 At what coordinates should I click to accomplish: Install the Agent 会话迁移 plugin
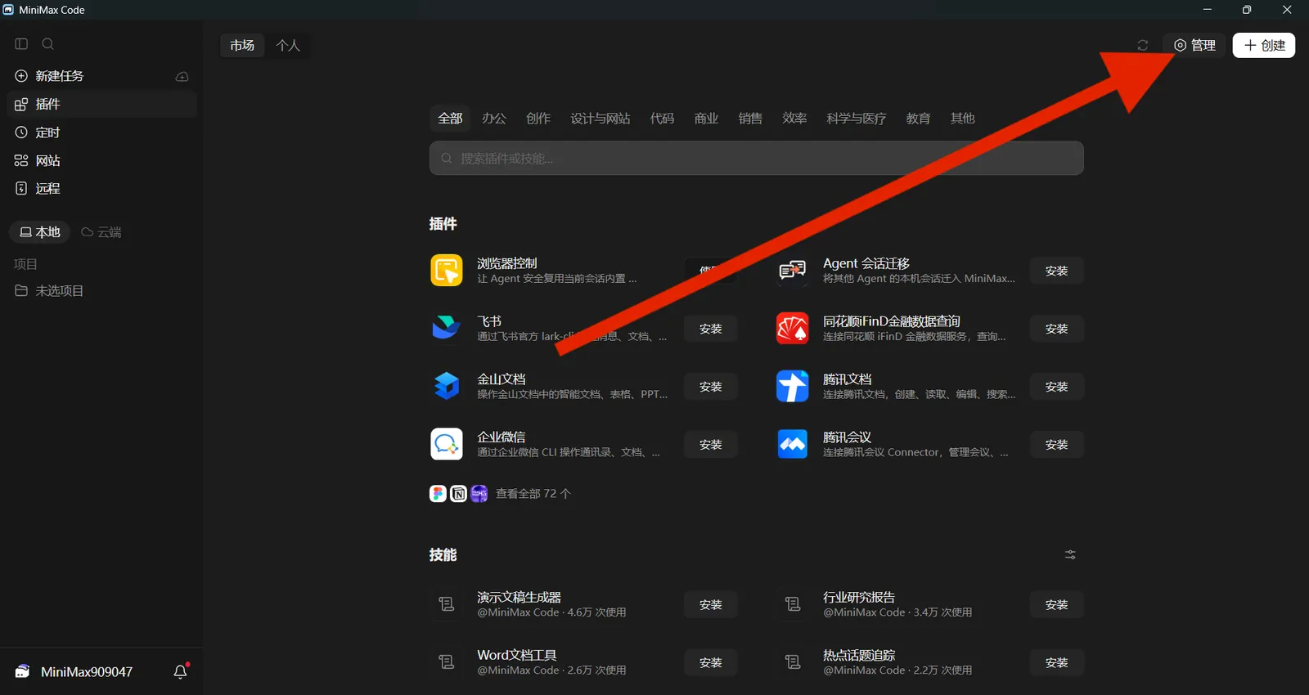tap(1057, 271)
